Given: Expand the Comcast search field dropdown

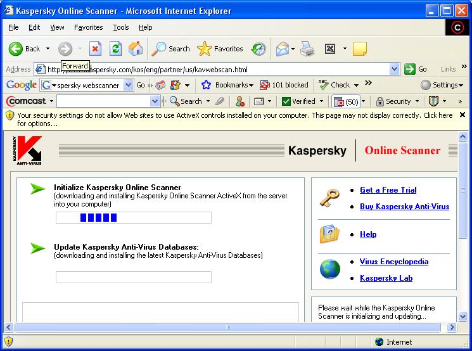Looking at the screenshot, I should point(155,101).
